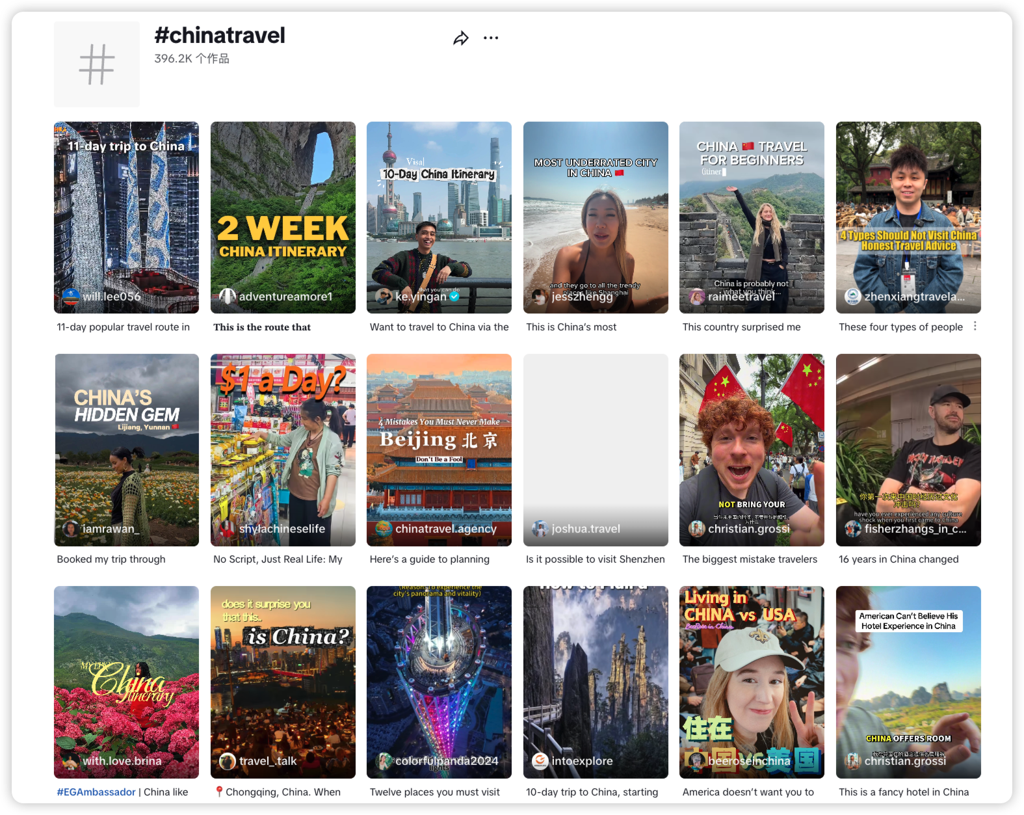The height and width of the screenshot is (815, 1024).
Task: Click the jesszhengg username
Action: 582,297
